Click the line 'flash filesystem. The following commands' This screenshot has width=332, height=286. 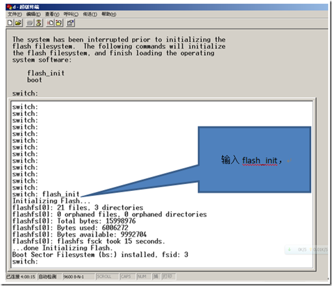119,46
